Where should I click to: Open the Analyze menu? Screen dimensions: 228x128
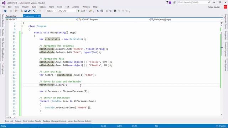tap(76, 7)
